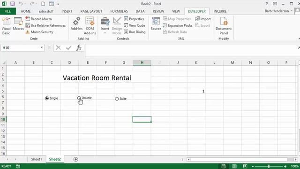Click the 100% zoom level

[x=295, y=166]
